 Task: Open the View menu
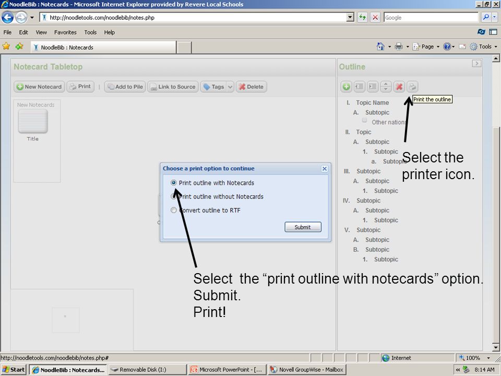pos(41,32)
